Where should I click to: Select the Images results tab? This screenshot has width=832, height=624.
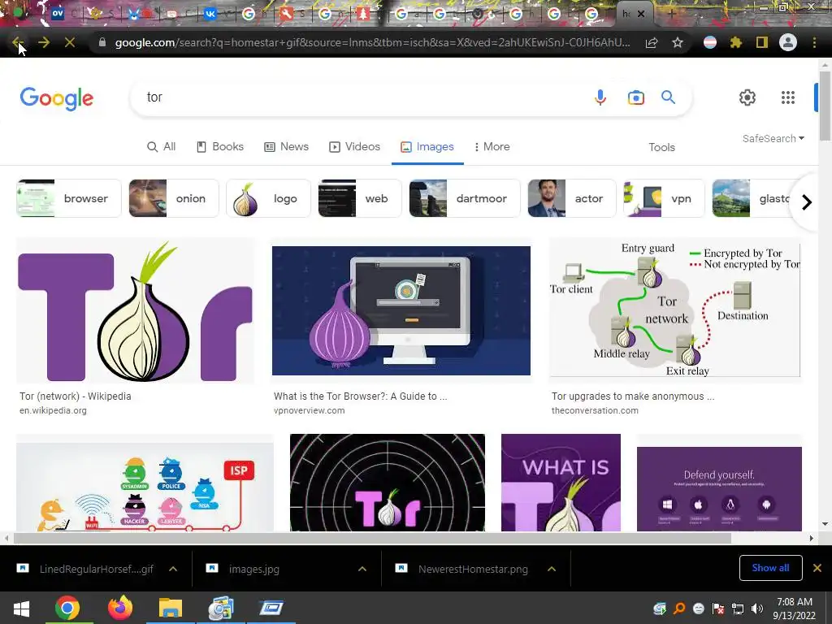coord(427,146)
